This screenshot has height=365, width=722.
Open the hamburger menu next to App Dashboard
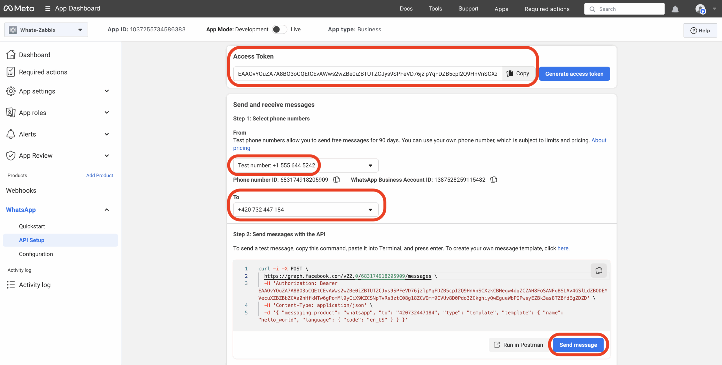pos(48,8)
